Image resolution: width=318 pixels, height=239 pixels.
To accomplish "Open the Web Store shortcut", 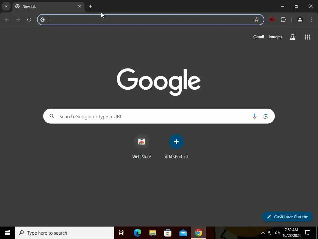I will pos(142,146).
